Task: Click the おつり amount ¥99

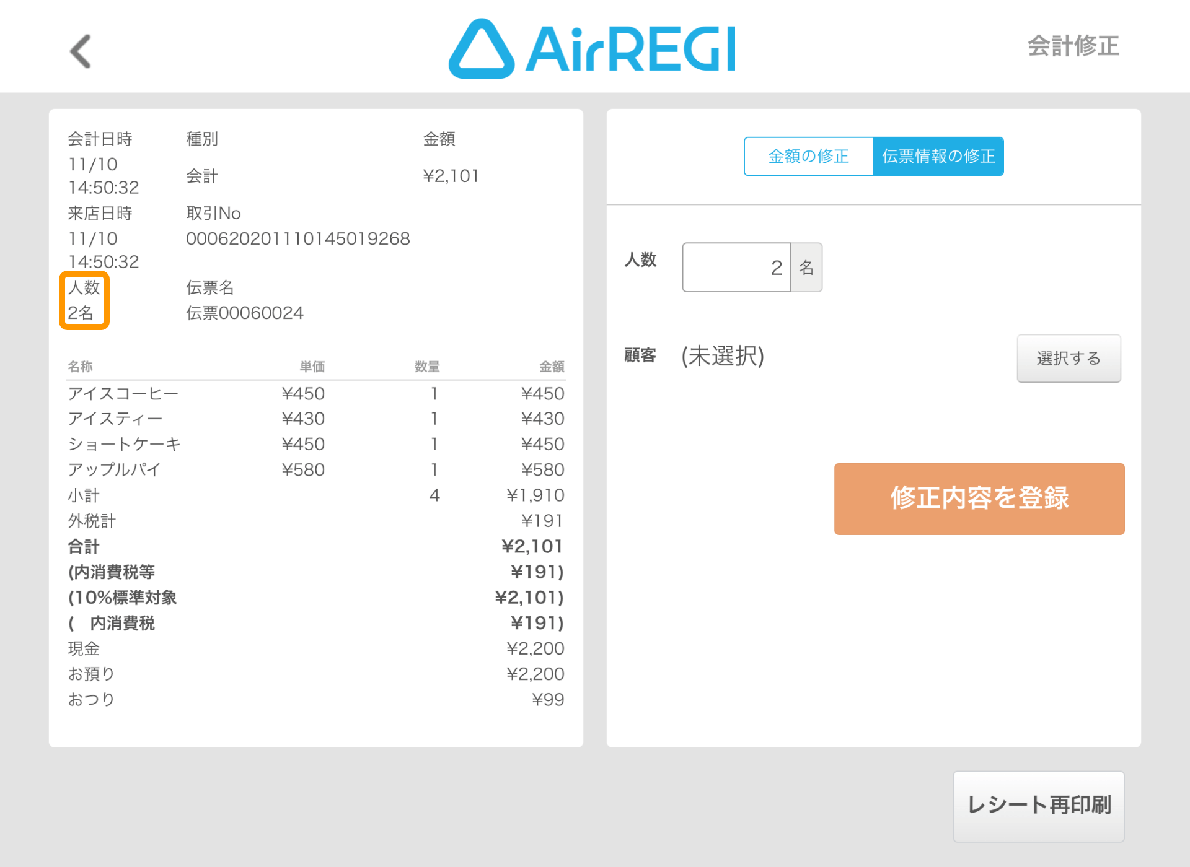Action: [x=548, y=699]
